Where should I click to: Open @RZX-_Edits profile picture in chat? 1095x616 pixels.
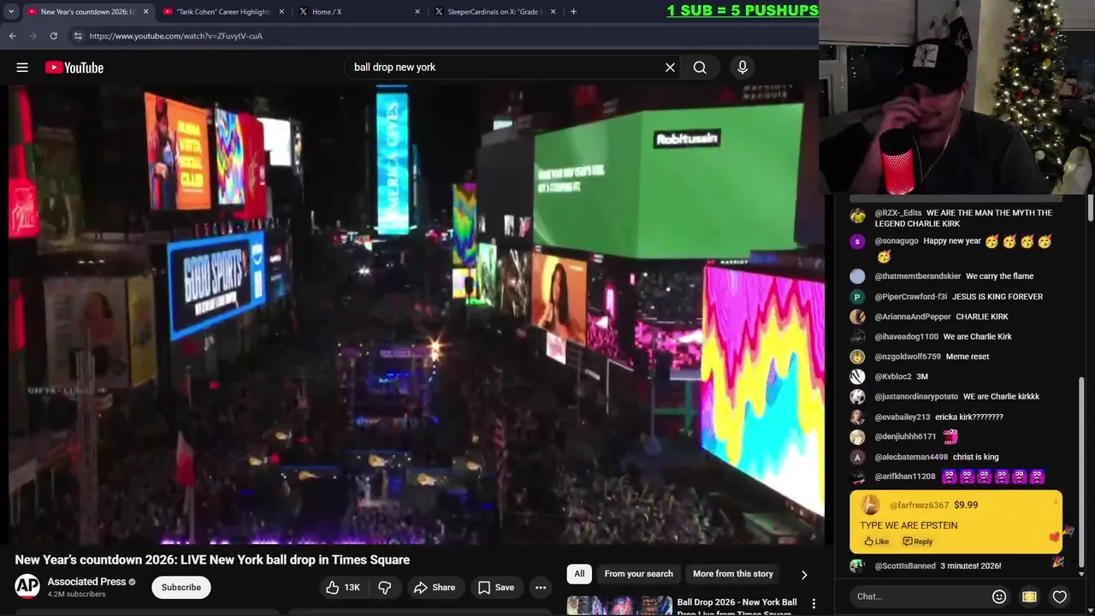[x=857, y=216]
